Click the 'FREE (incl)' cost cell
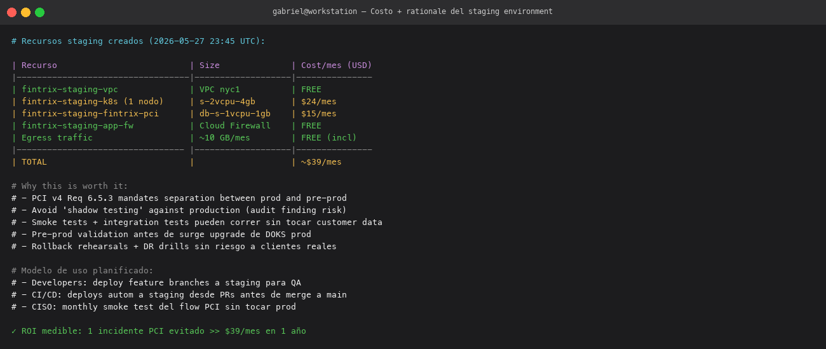The height and width of the screenshot is (349, 826). pos(329,138)
